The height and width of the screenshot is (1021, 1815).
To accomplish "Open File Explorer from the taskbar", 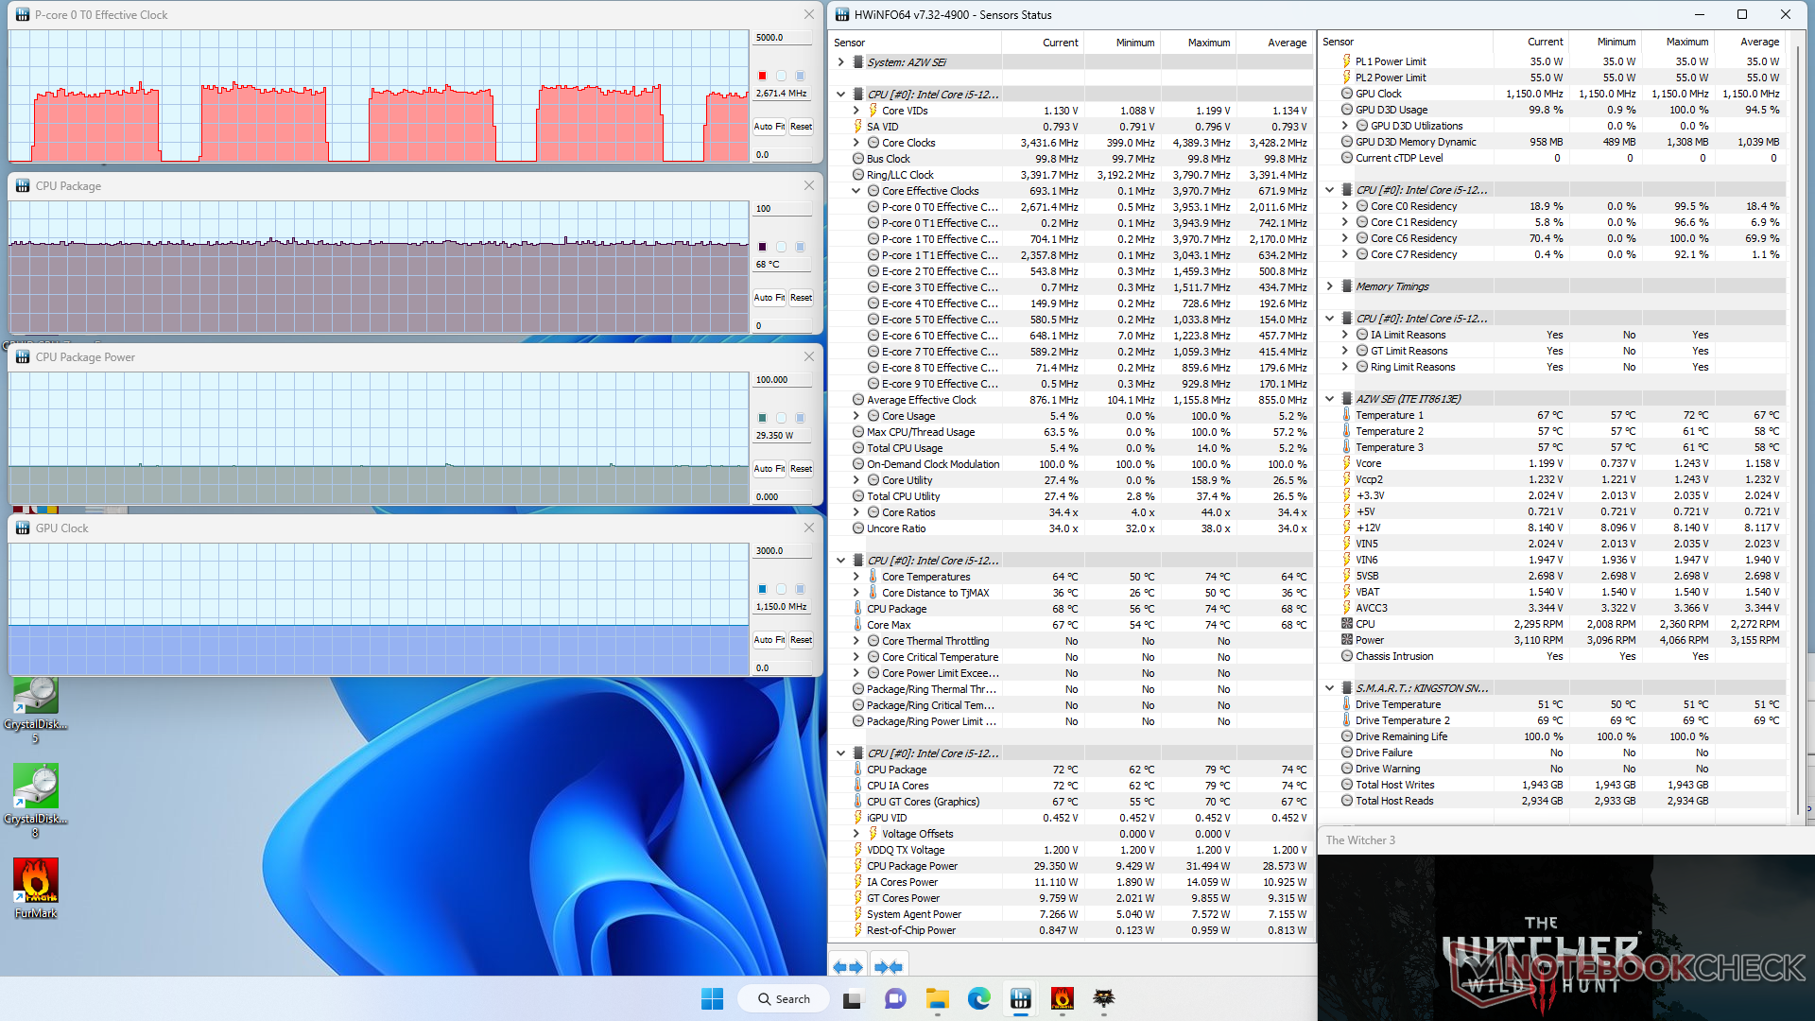I will pos(937,998).
